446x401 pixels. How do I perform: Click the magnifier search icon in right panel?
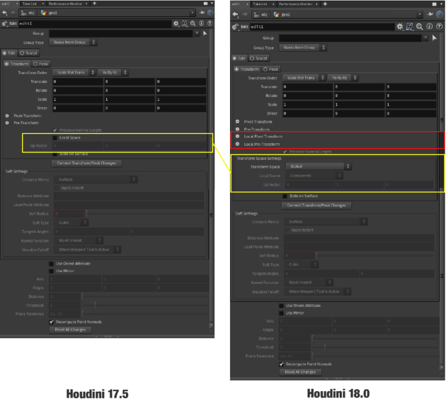tap(418, 27)
